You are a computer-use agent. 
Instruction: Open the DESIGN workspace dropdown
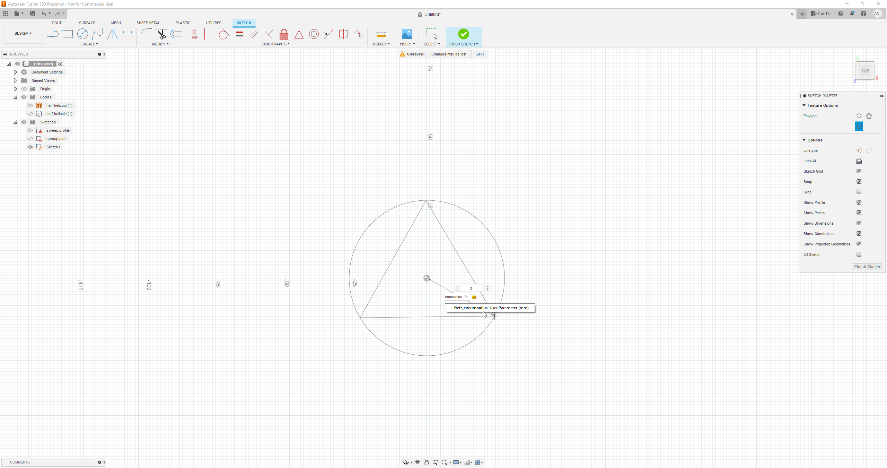pyautogui.click(x=23, y=33)
